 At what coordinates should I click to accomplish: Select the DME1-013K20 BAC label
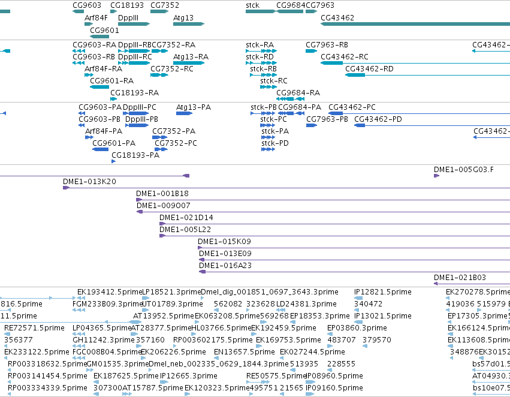point(89,182)
